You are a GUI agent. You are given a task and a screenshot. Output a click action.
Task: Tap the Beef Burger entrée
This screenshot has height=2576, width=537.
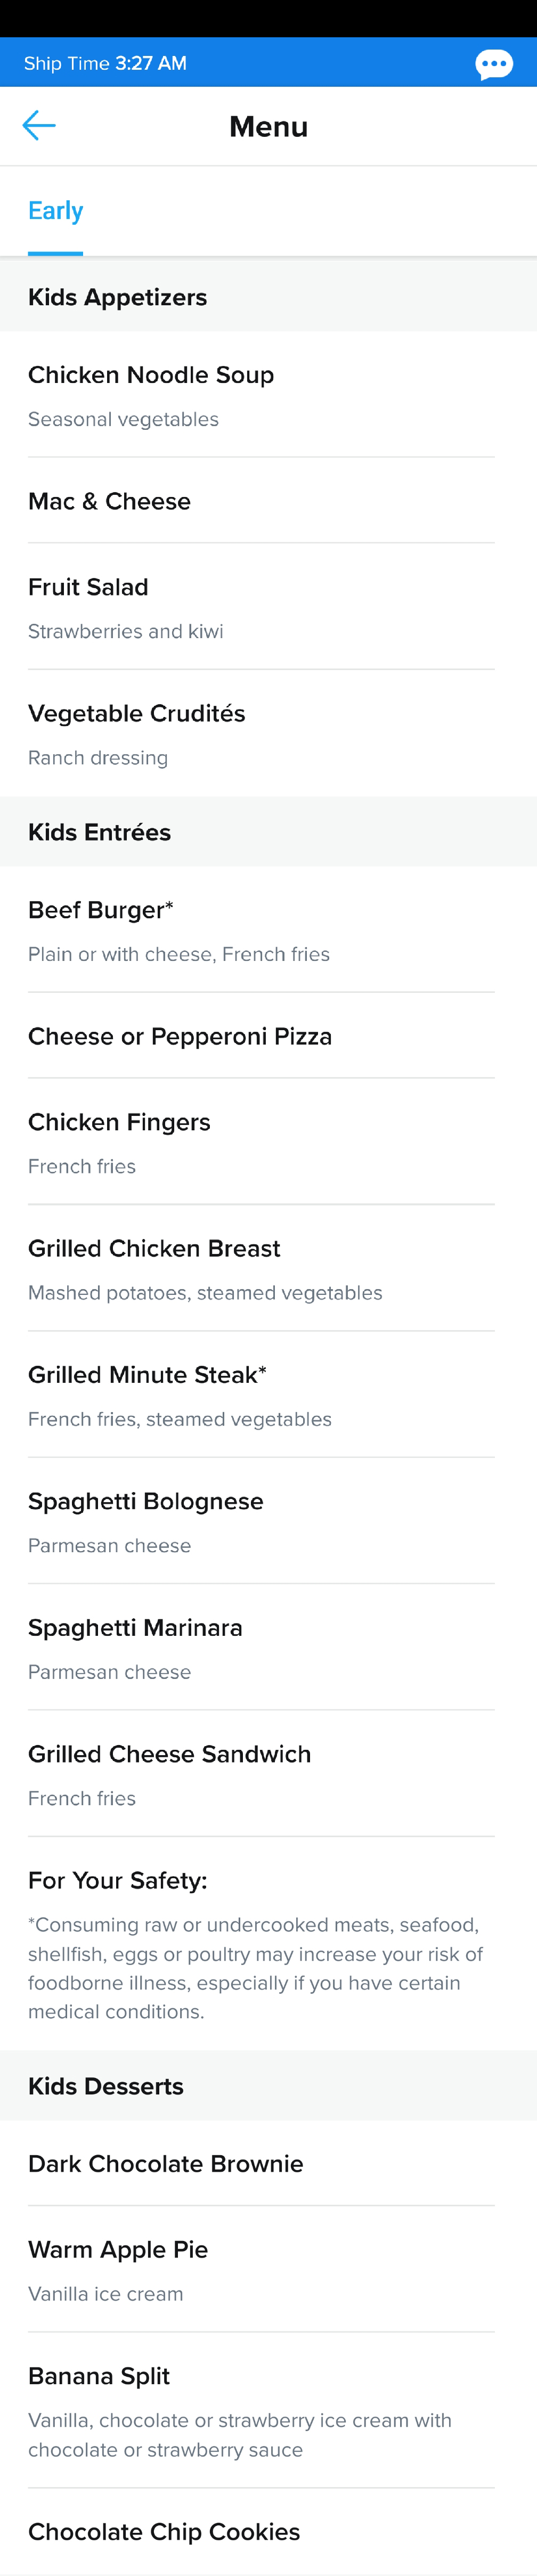(x=268, y=930)
